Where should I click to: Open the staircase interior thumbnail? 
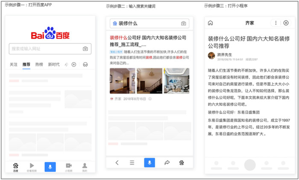coord(149,81)
